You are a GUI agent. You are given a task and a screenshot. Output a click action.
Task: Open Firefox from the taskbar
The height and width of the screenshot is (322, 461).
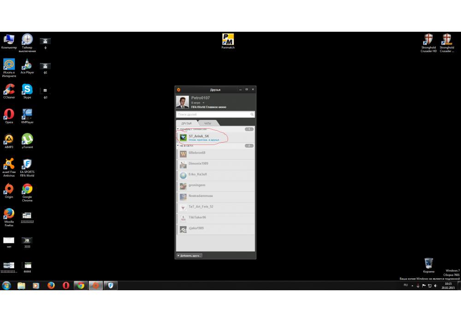[x=51, y=285]
